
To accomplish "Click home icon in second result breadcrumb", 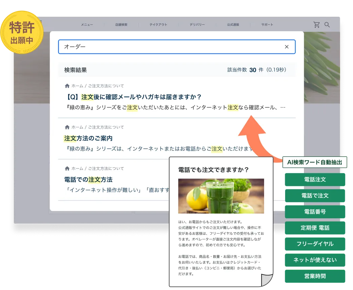I will (x=67, y=127).
